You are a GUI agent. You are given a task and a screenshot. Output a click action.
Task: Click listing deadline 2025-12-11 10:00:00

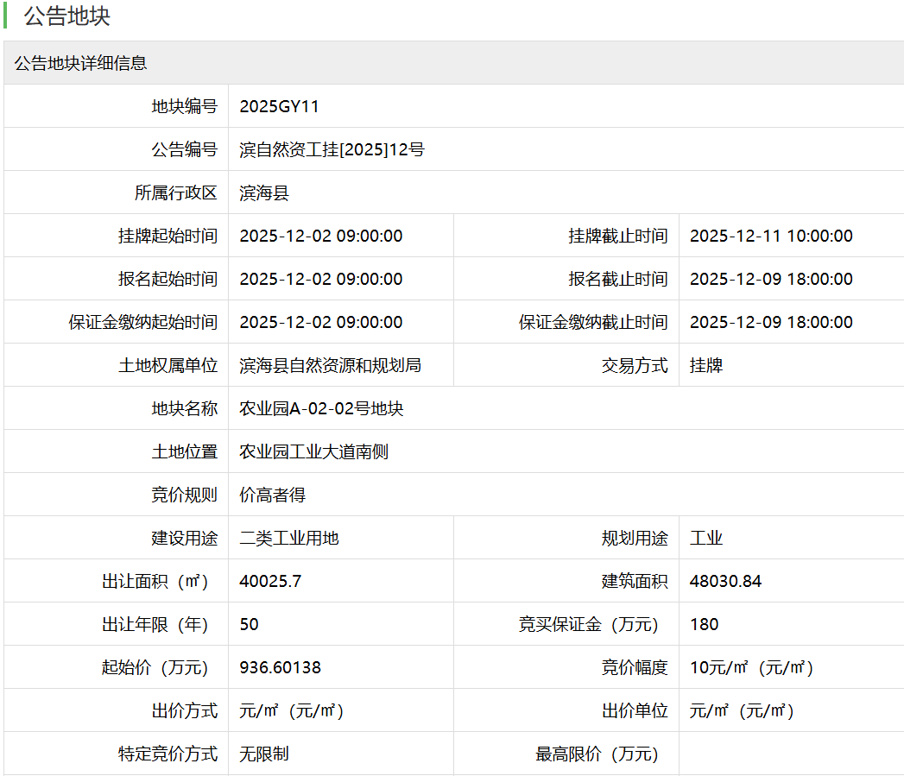pyautogui.click(x=771, y=236)
